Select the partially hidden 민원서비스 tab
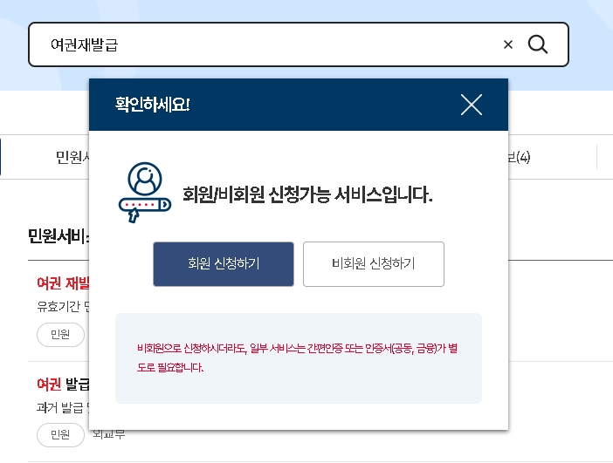This screenshot has height=463, width=613. [72, 157]
